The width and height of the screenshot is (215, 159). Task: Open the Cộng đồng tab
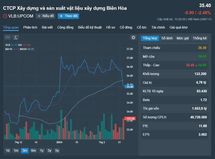pos(65,27)
